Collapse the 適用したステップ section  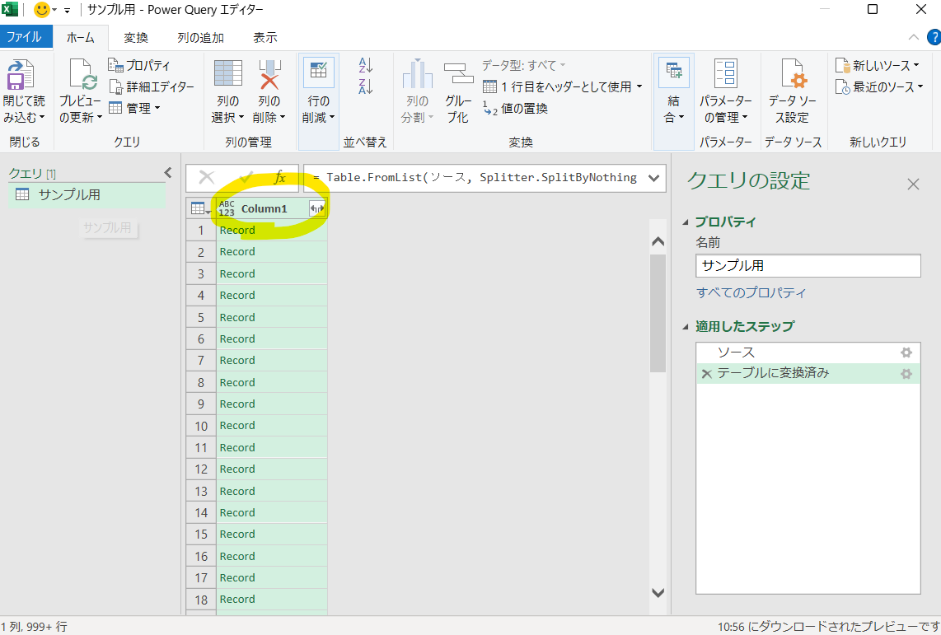pyautogui.click(x=686, y=327)
